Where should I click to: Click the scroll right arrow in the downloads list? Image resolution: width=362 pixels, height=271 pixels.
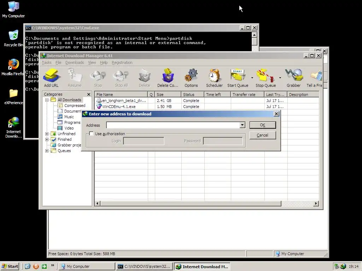[x=316, y=204]
